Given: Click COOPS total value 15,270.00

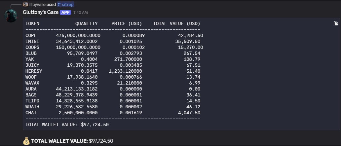Looking at the screenshot, I should click(x=191, y=47).
